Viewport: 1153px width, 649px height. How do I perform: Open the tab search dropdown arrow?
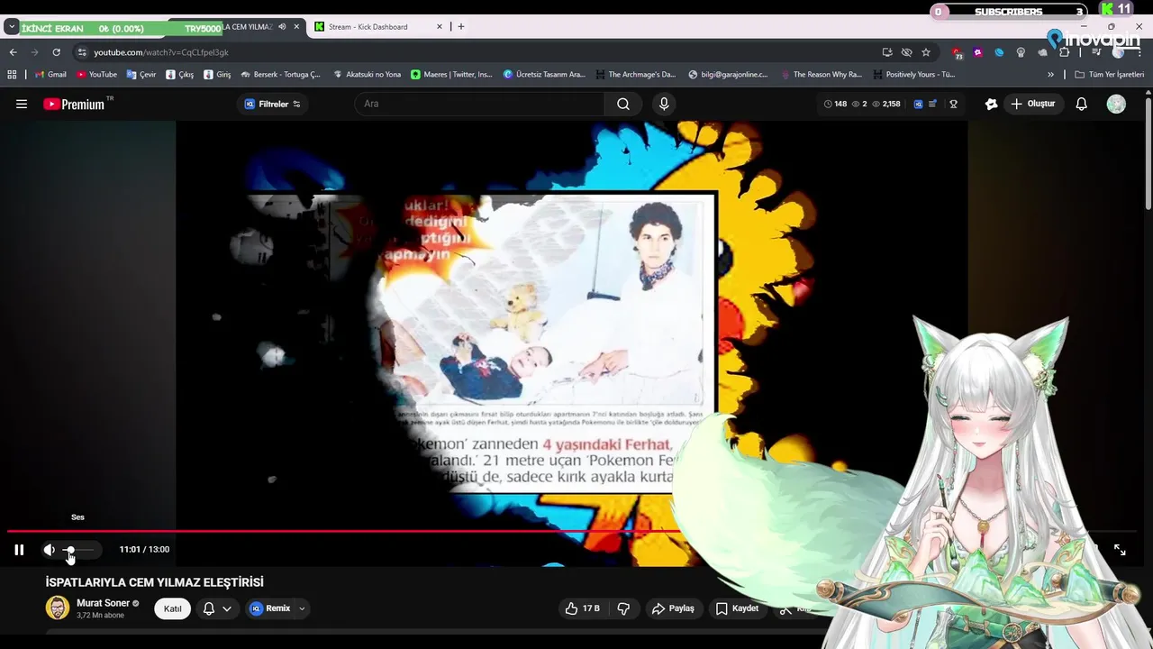12,27
